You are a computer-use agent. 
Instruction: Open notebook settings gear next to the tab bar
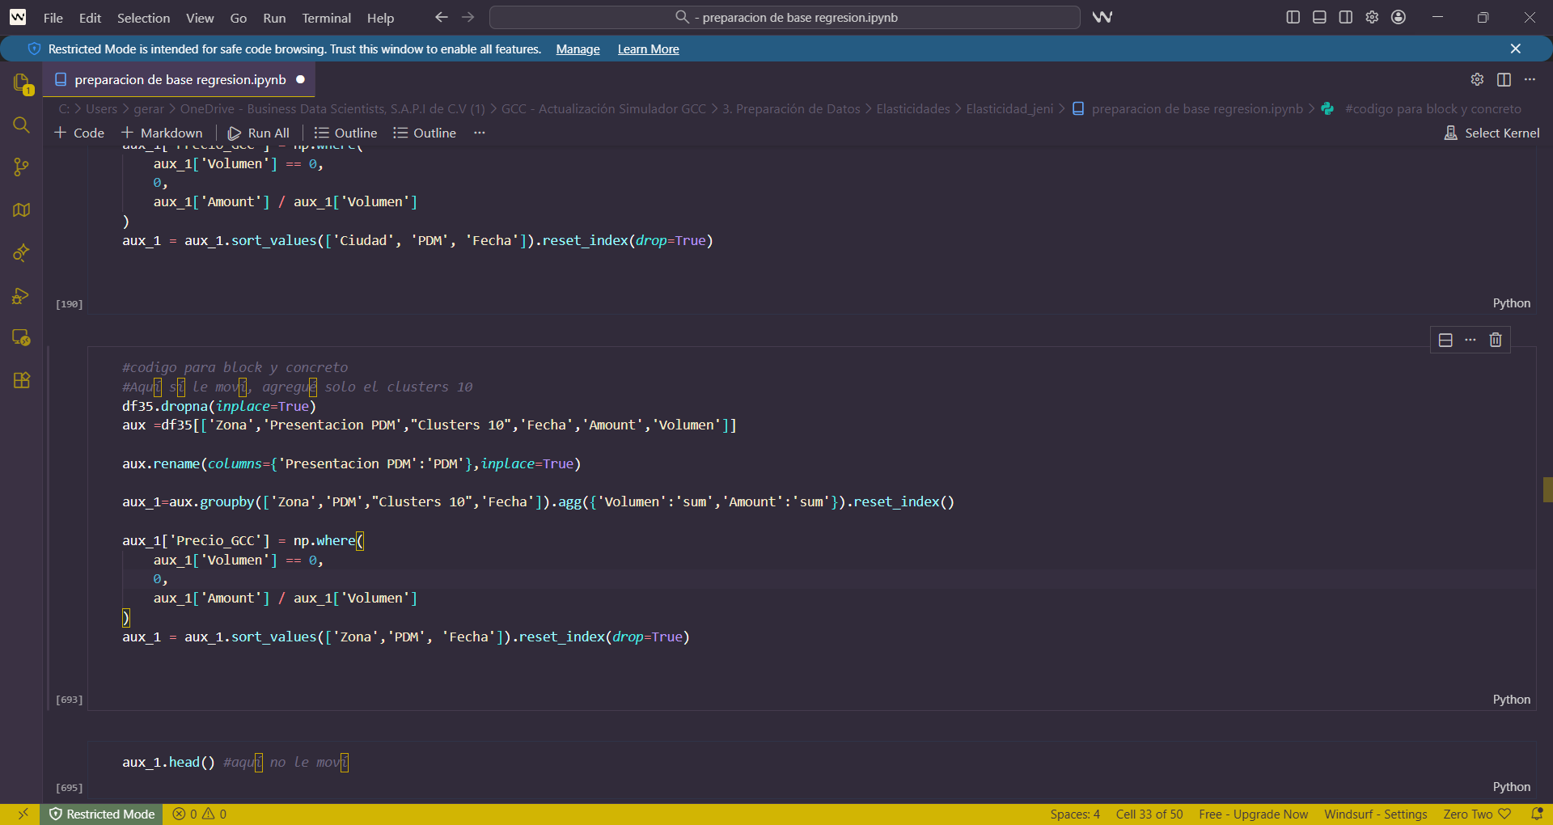[x=1477, y=79]
